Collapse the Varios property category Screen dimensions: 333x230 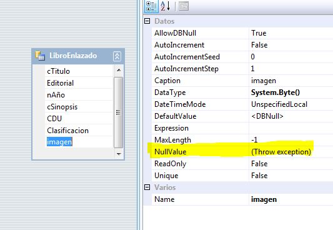coord(147,187)
